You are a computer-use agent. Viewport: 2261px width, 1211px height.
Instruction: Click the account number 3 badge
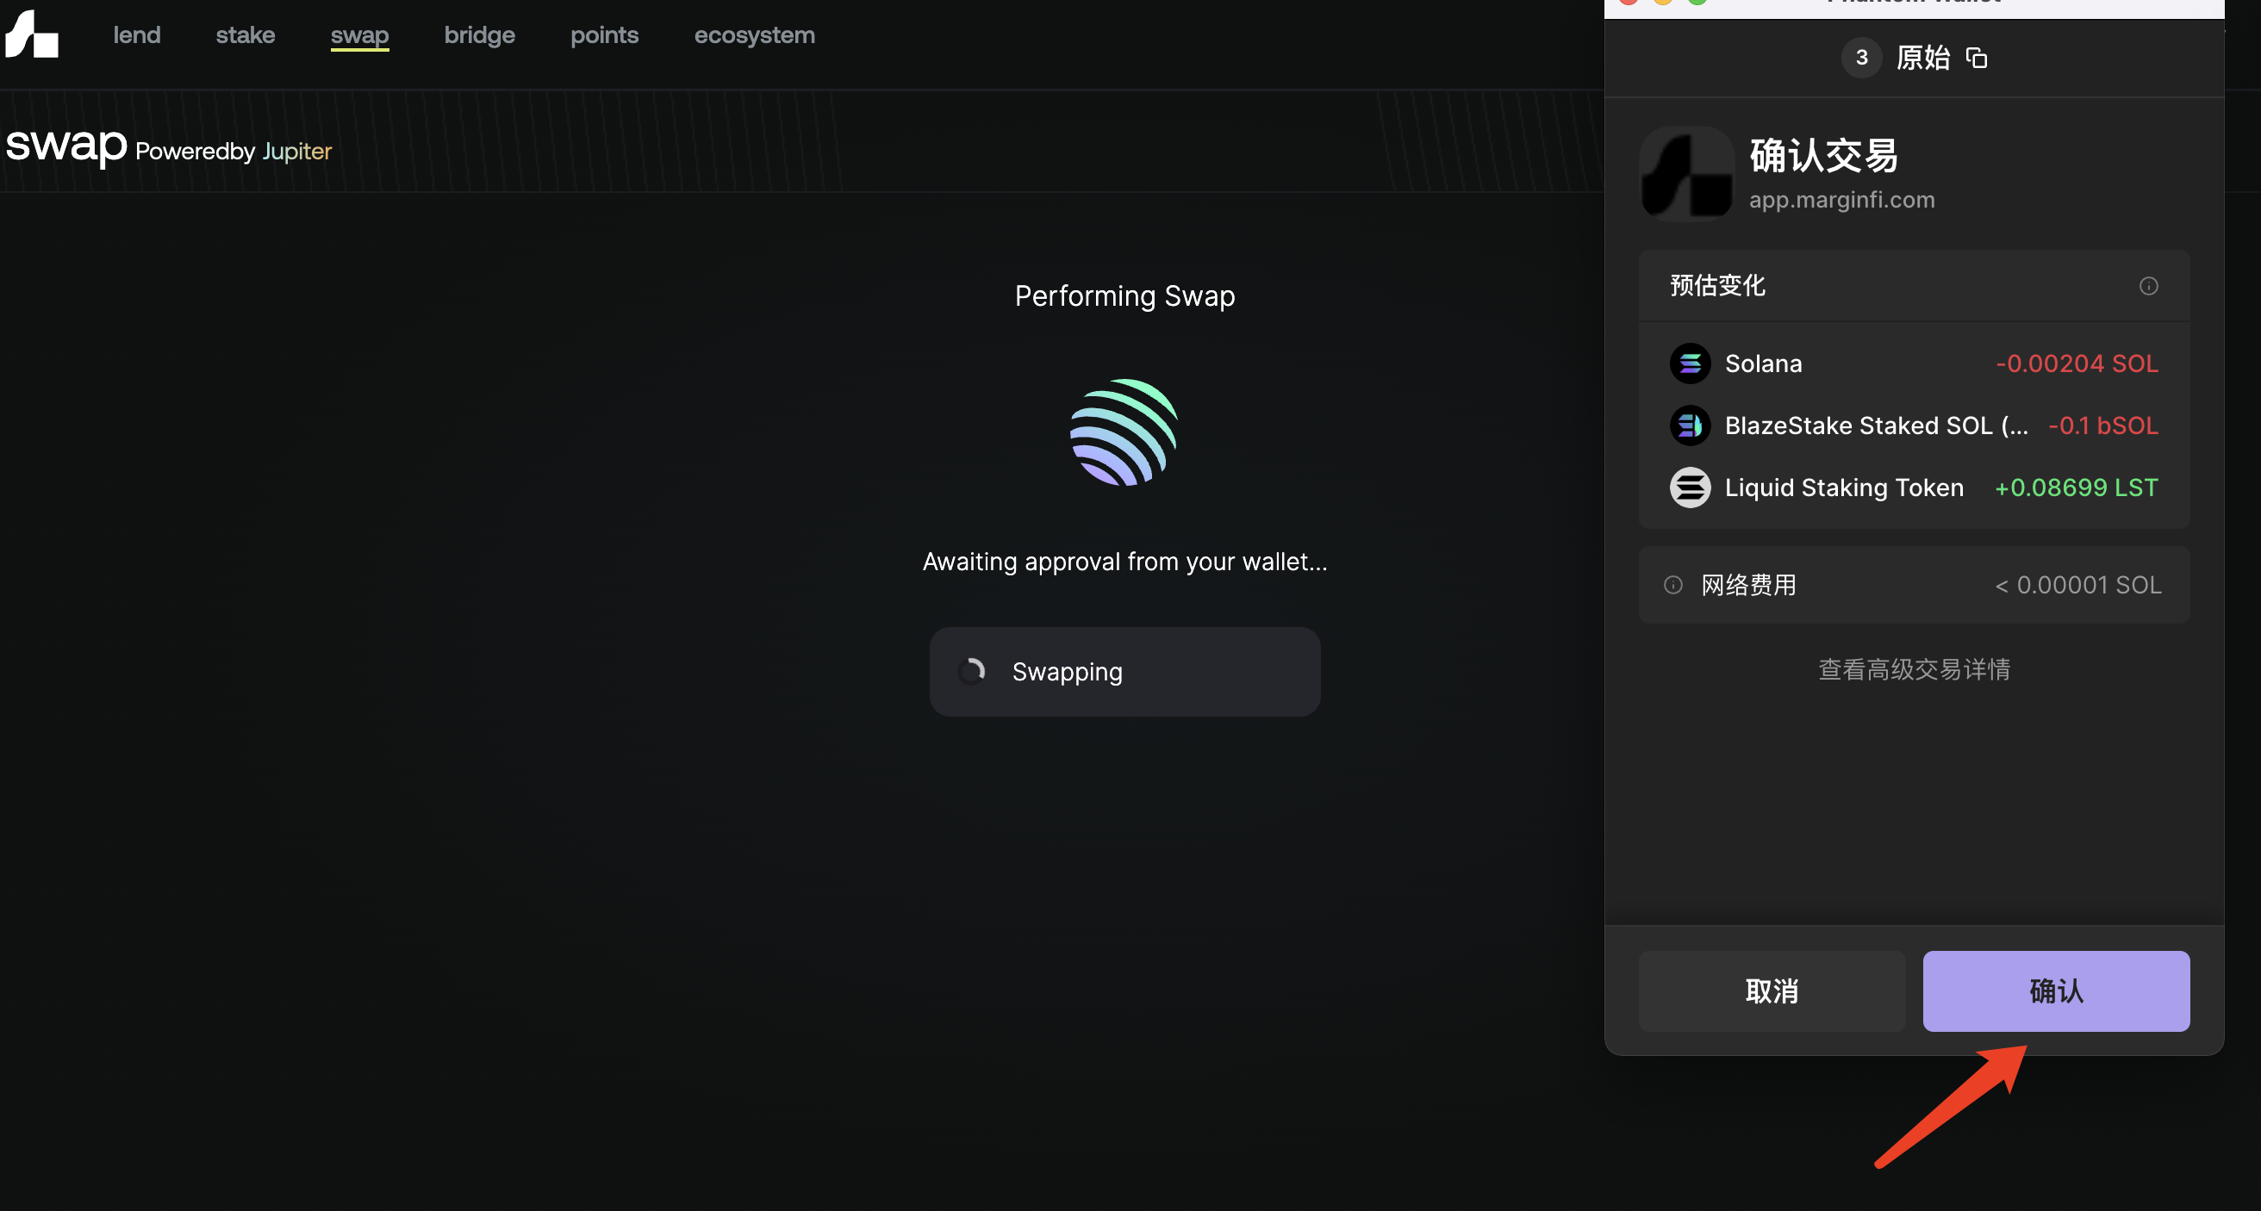[x=1861, y=58]
